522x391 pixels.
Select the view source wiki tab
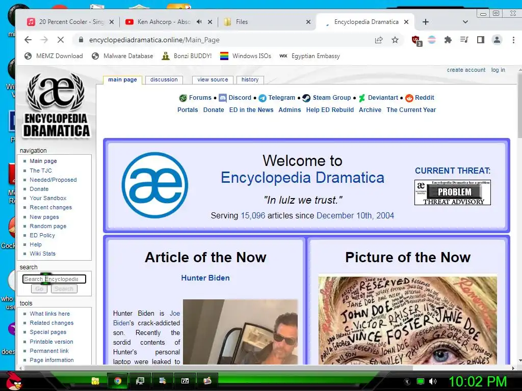pyautogui.click(x=213, y=80)
